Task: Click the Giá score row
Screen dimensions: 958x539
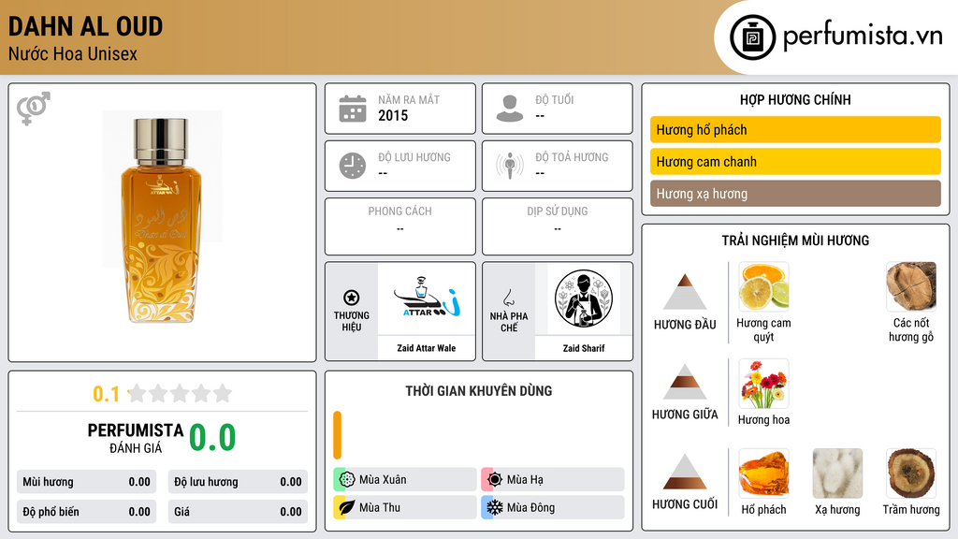Action: tap(238, 512)
